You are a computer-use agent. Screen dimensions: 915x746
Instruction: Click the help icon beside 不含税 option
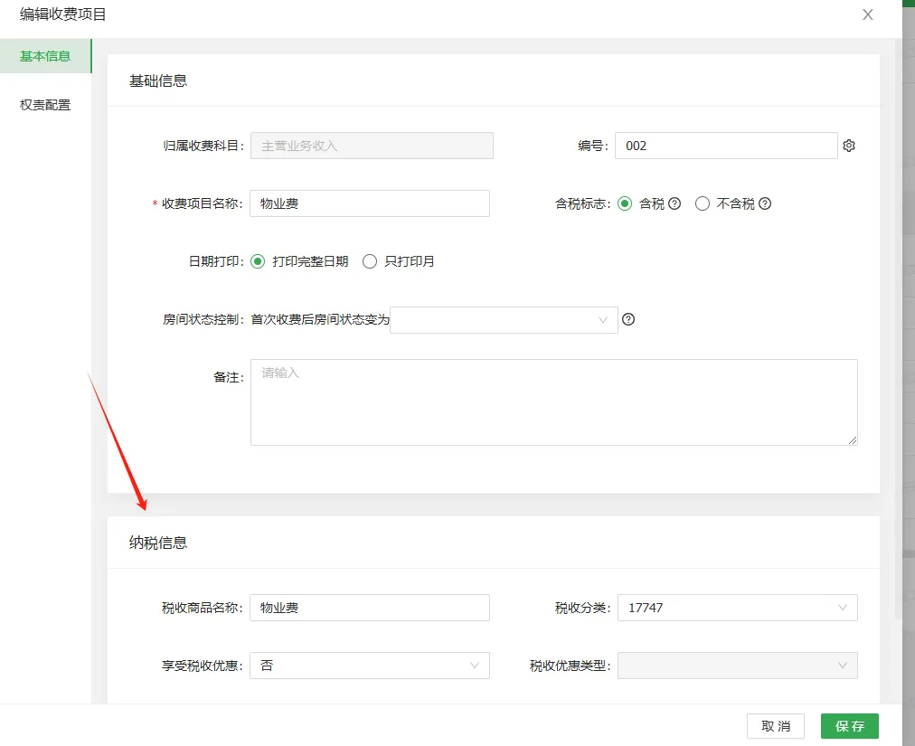pos(765,203)
